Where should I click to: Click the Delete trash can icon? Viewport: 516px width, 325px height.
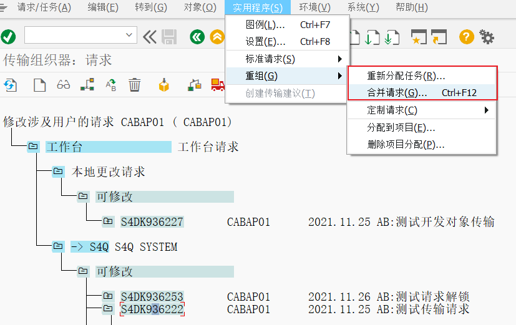click(x=135, y=85)
